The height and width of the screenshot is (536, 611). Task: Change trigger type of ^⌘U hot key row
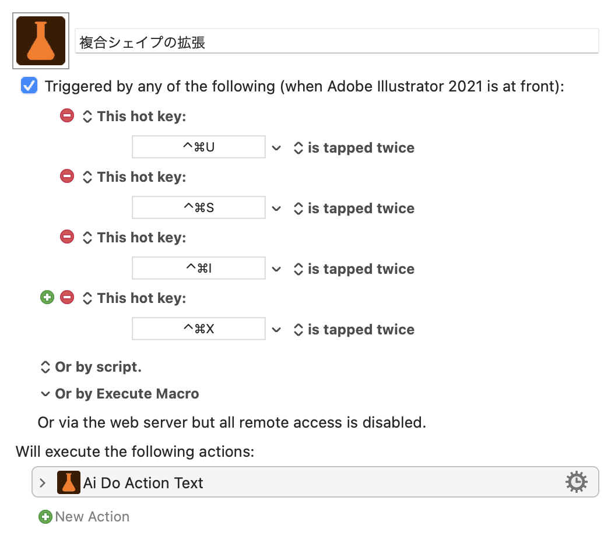coord(87,116)
